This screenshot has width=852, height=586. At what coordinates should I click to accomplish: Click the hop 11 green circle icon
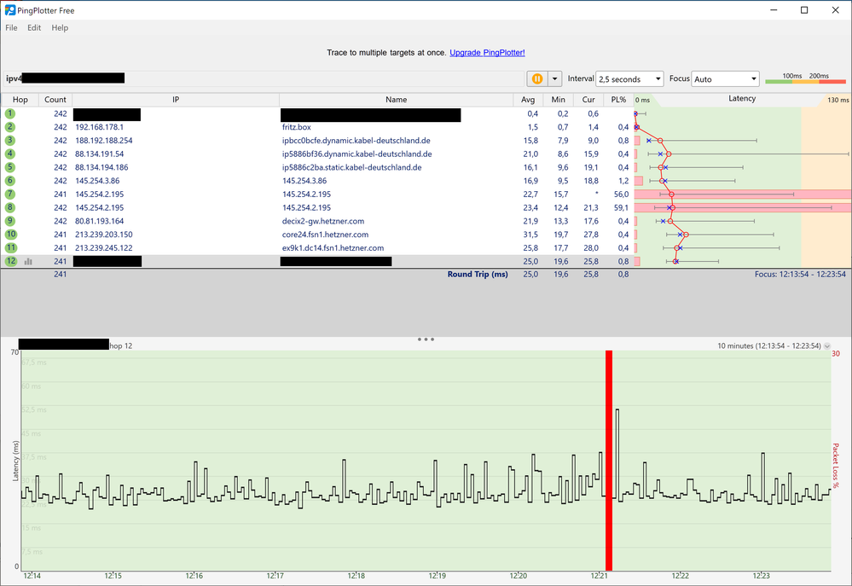pyautogui.click(x=11, y=248)
